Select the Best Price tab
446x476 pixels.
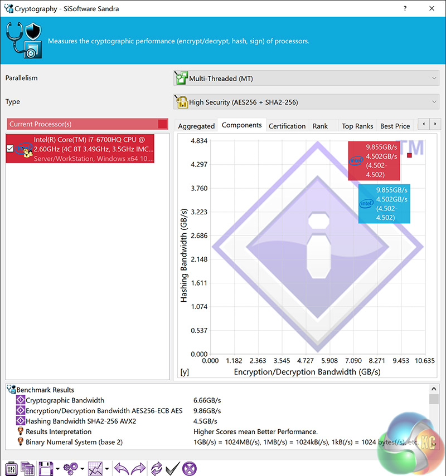(395, 126)
